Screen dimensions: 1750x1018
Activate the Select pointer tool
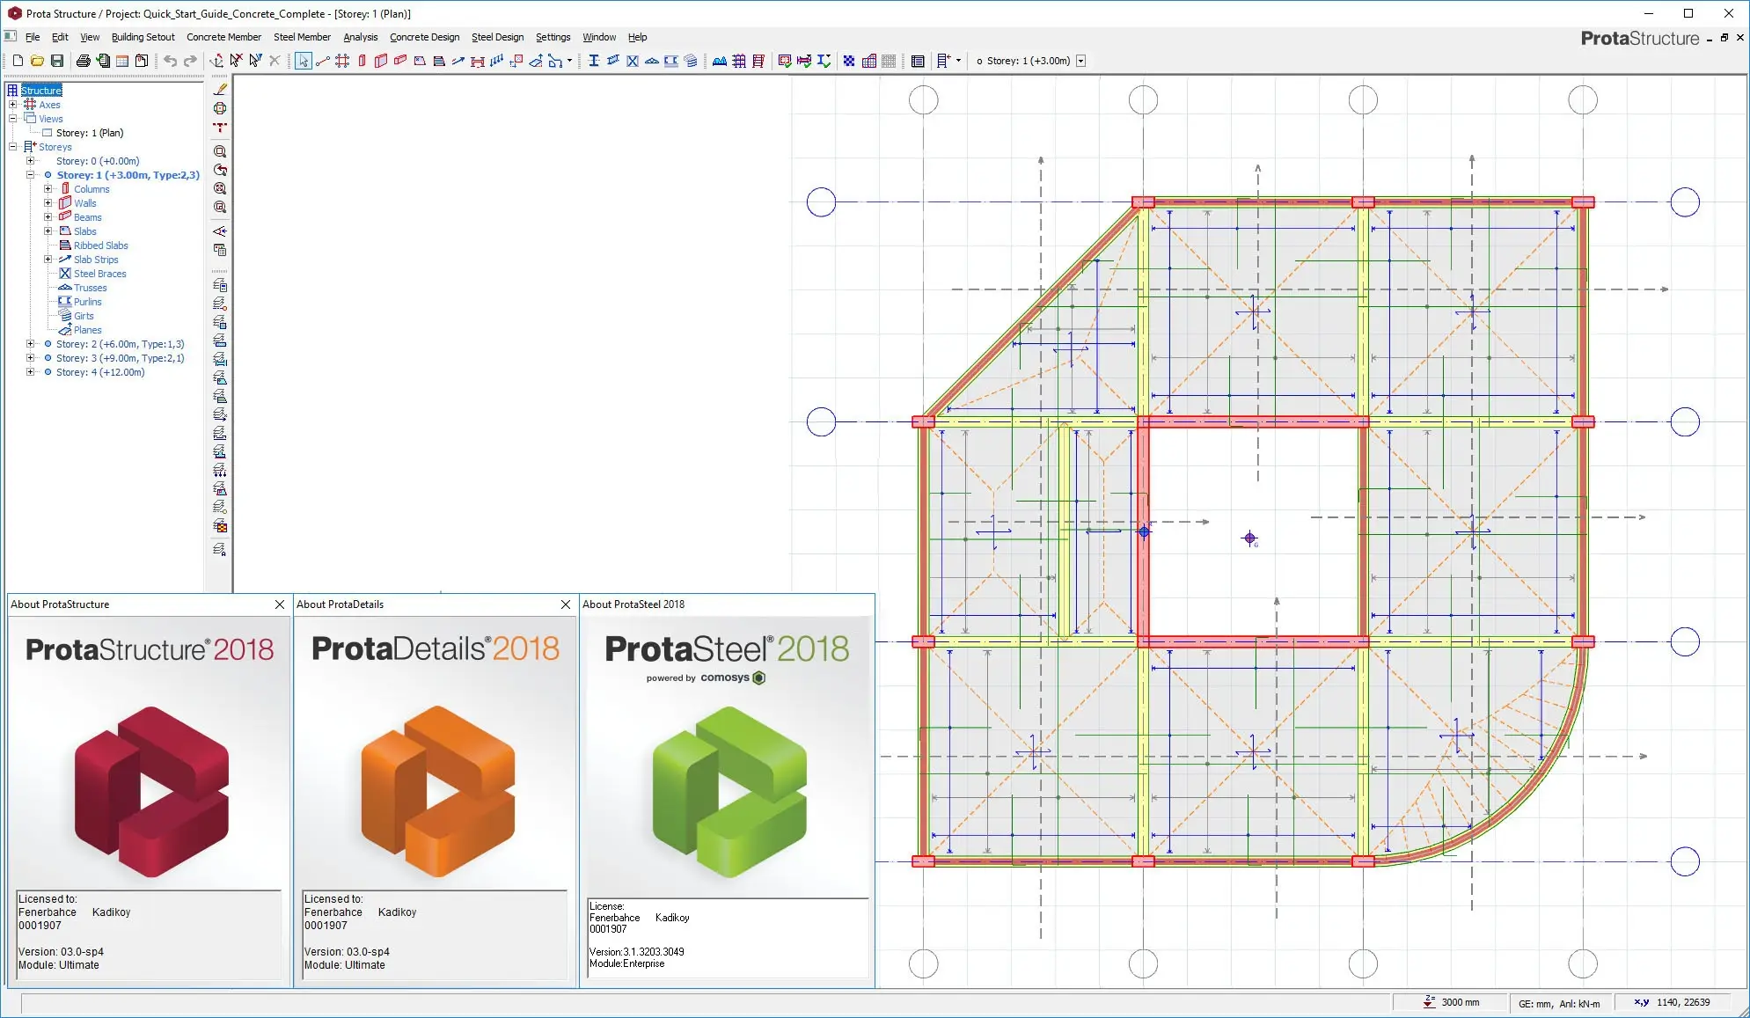[303, 61]
